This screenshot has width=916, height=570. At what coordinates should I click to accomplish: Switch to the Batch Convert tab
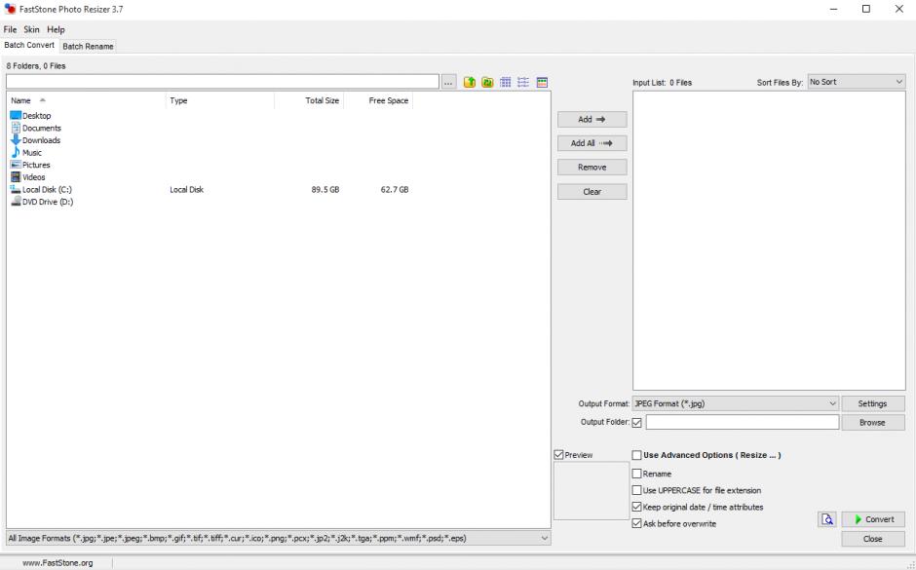tap(29, 45)
